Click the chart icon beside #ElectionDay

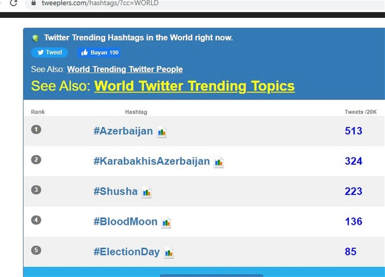pos(168,252)
